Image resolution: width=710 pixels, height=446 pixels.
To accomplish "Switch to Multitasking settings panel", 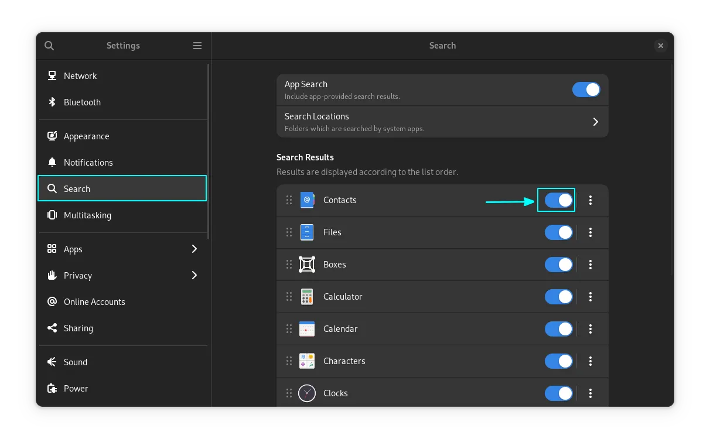I will coord(87,215).
